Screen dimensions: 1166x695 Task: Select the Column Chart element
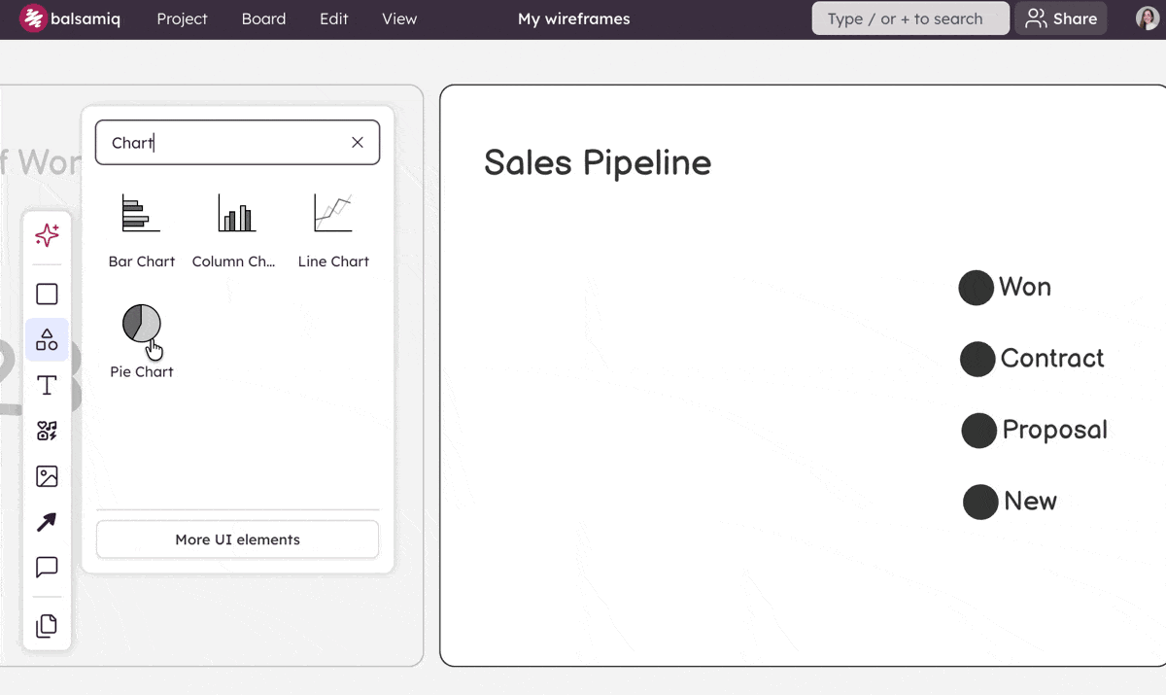(x=234, y=230)
